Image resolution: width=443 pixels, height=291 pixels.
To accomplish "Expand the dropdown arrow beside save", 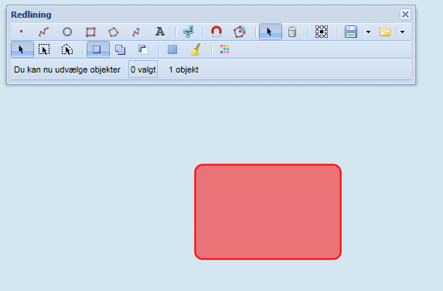I will tap(368, 32).
